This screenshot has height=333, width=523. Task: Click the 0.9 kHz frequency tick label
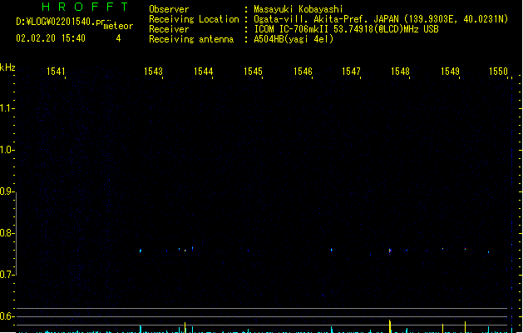click(7, 191)
